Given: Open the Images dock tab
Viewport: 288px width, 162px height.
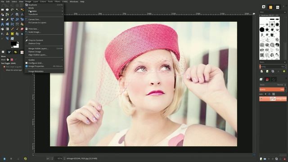Looking at the screenshot, I should click(22, 52).
